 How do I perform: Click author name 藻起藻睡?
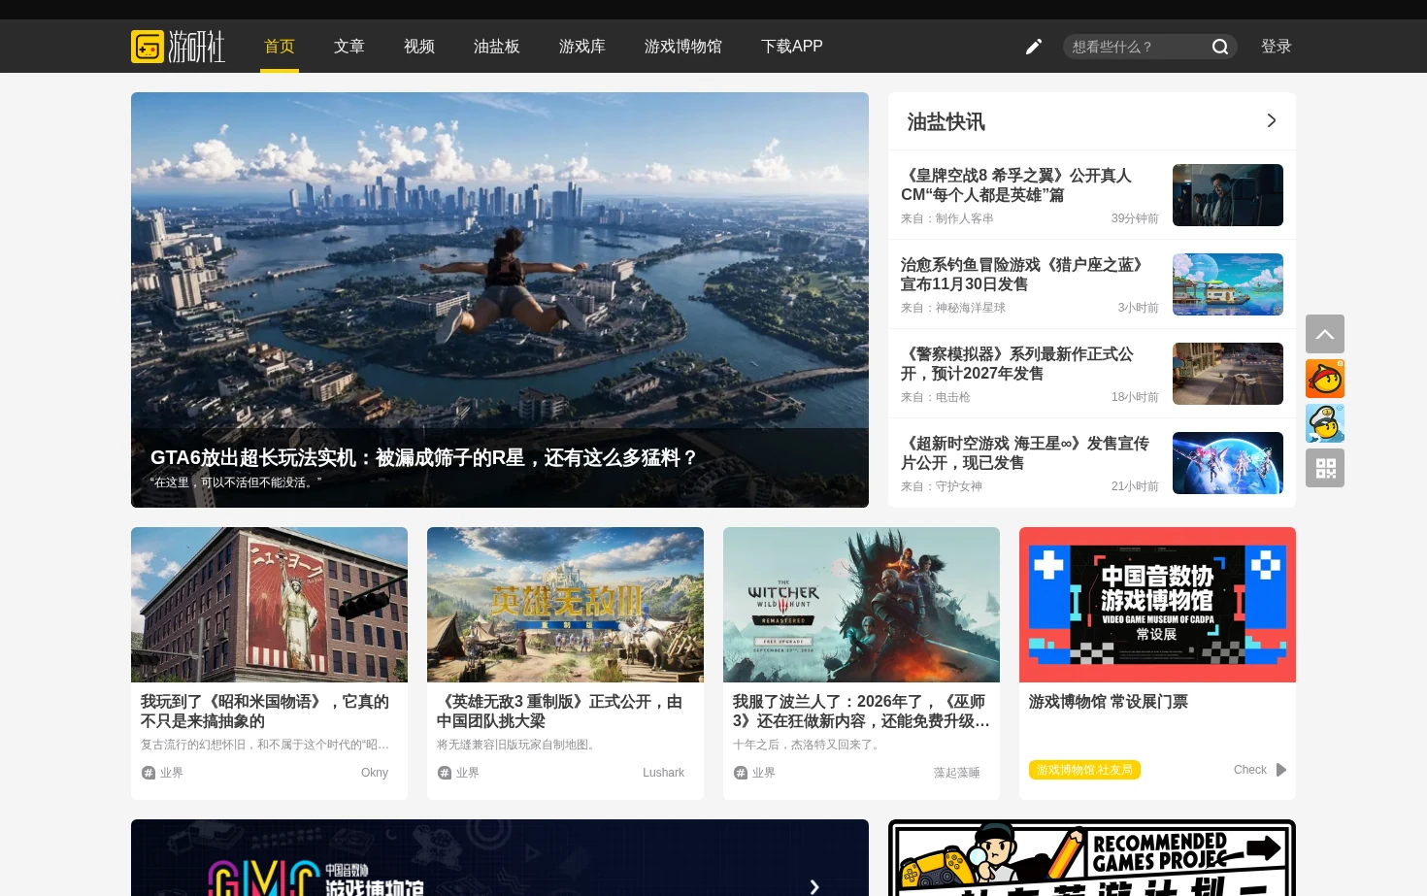957,773
